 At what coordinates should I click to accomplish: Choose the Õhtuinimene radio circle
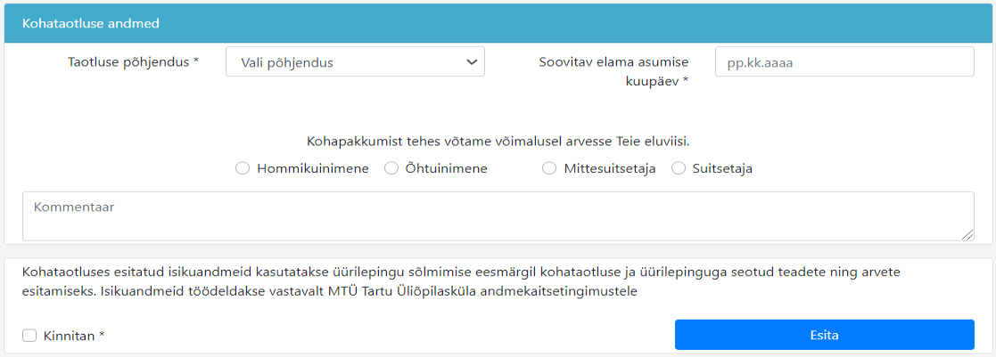coord(391,168)
